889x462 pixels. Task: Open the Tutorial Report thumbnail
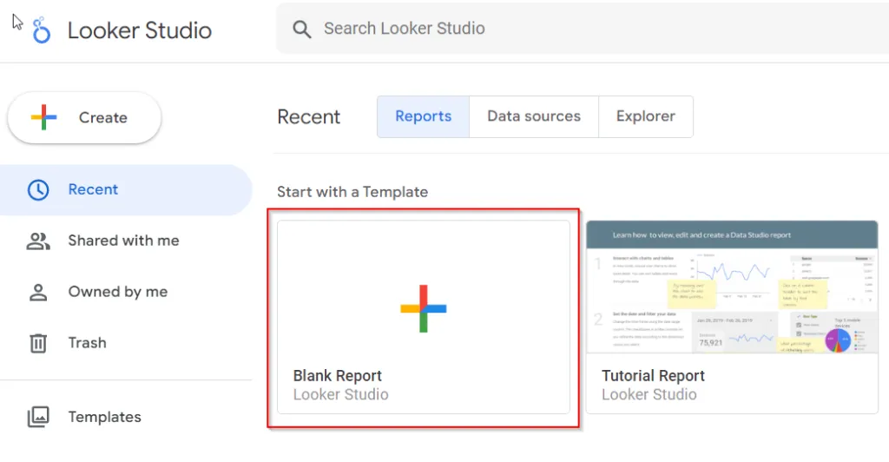tap(732, 287)
